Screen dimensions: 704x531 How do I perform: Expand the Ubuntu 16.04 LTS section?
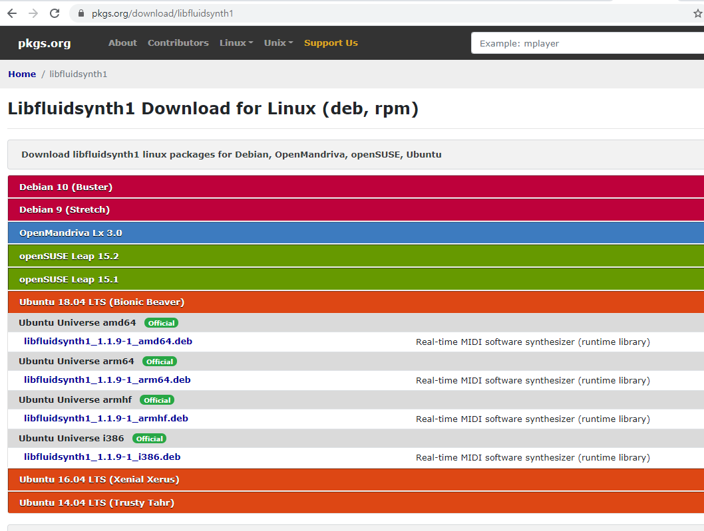(x=355, y=479)
